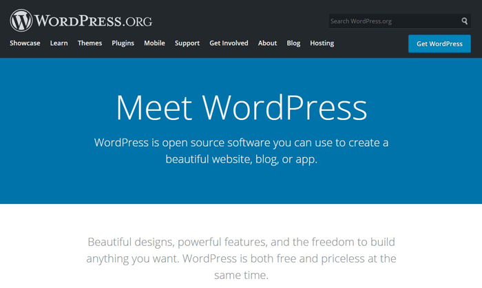Open the Hosting page
The width and height of the screenshot is (482, 288).
tap(322, 43)
